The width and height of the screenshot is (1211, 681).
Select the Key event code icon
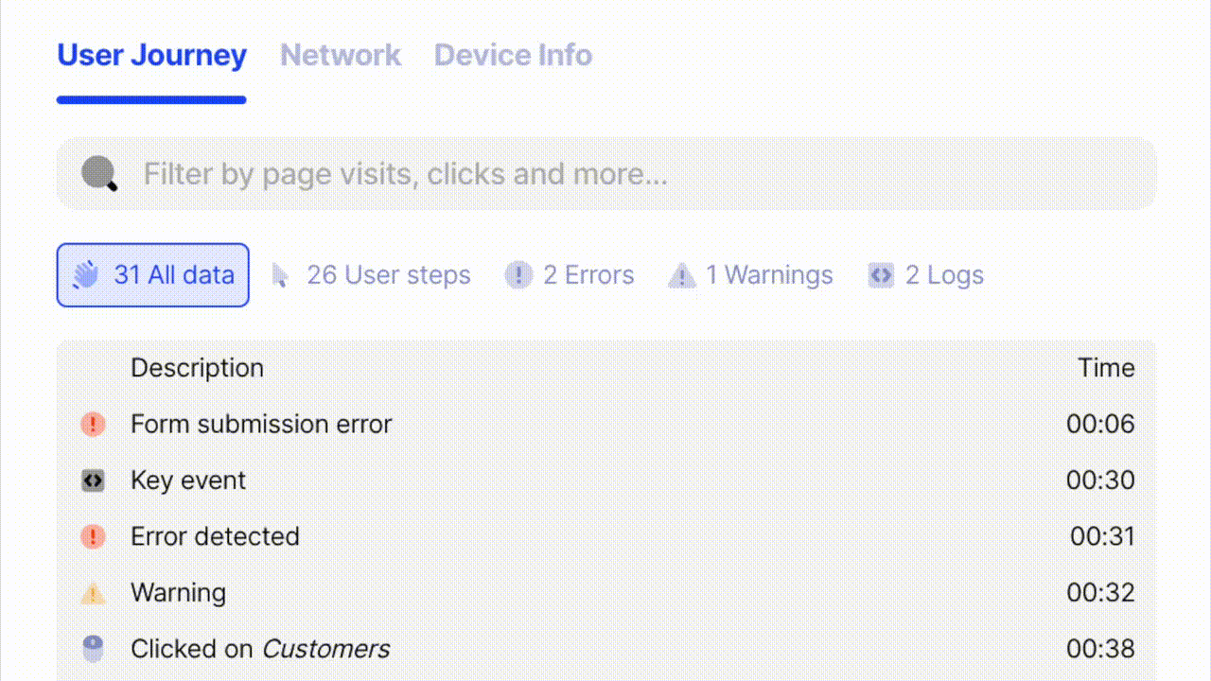(x=92, y=480)
